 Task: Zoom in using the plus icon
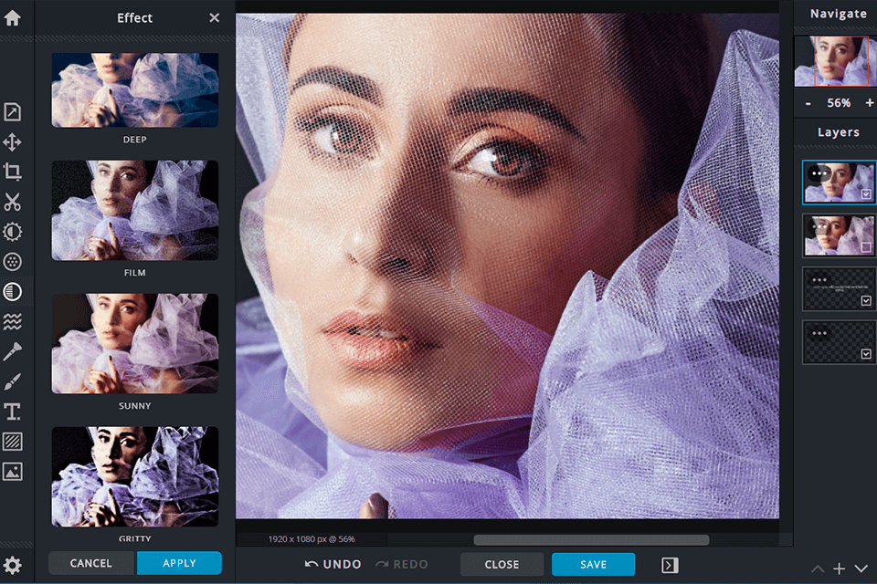click(x=869, y=103)
